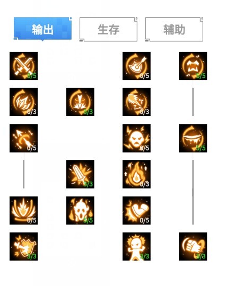
Task: Click the glowing powered-up figure skill
Action: click(136, 246)
